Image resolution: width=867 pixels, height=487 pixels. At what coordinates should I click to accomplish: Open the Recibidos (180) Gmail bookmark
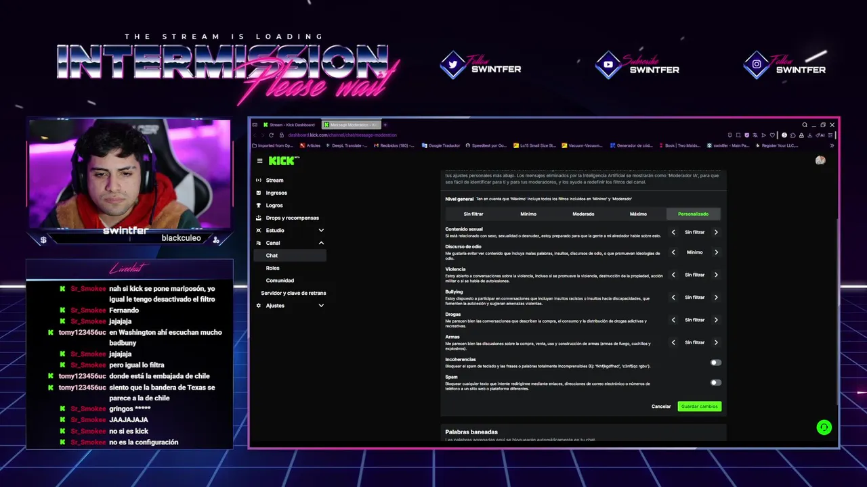click(394, 145)
